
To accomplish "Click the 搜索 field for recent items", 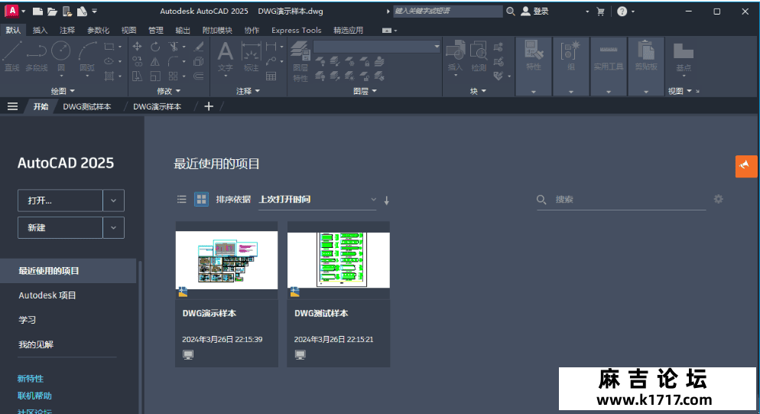I will click(x=621, y=200).
